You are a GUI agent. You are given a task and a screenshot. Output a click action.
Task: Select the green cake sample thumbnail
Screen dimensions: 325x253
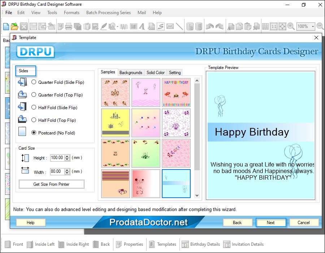[146, 153]
